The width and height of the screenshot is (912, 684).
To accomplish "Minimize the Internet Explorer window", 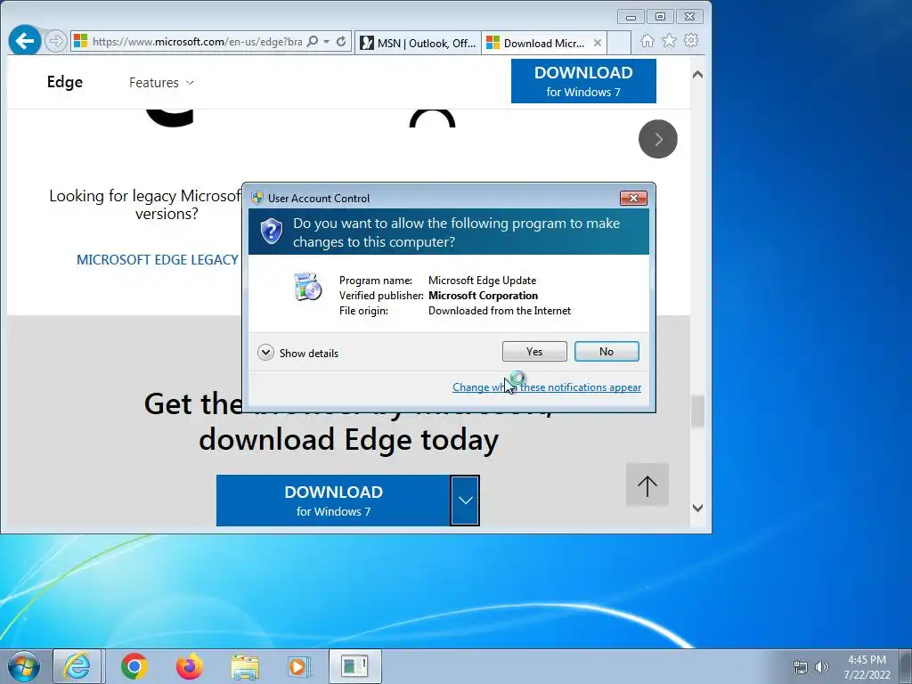I will point(631,17).
